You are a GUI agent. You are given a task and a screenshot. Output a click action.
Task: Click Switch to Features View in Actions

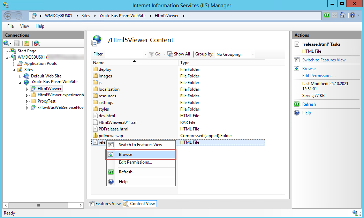(324, 60)
